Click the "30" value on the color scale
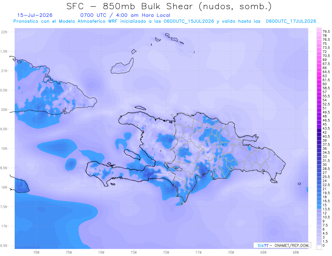 click(x=325, y=165)
